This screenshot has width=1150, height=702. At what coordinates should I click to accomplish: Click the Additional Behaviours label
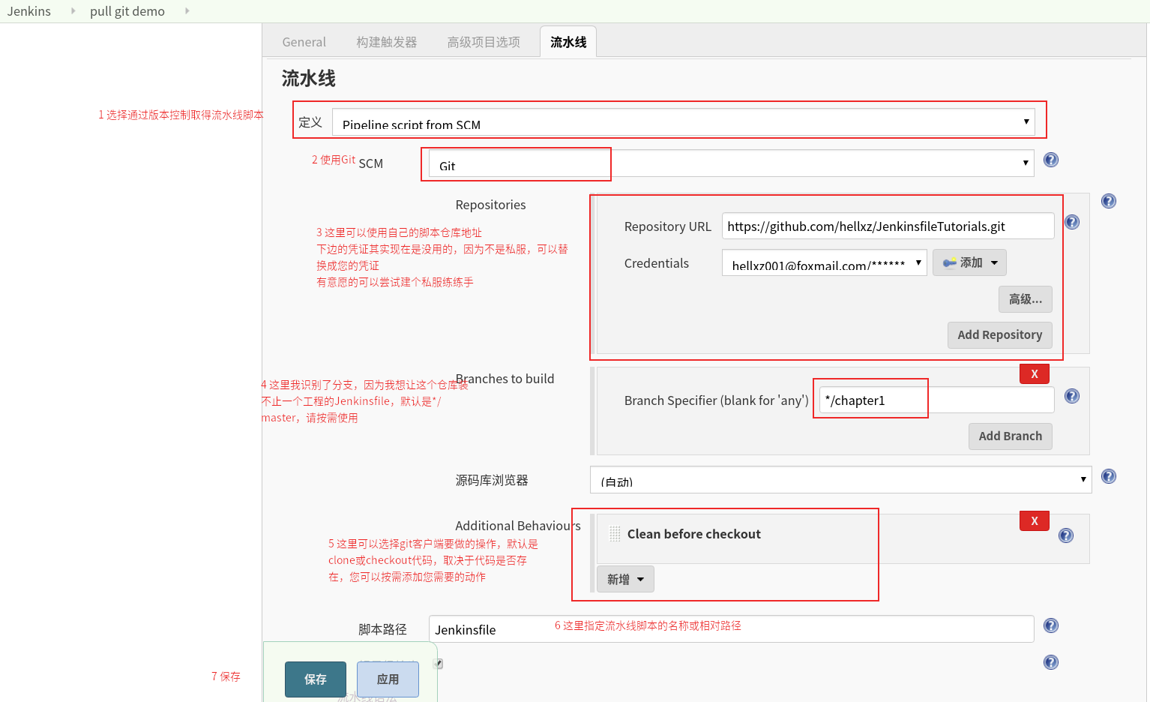tap(518, 526)
